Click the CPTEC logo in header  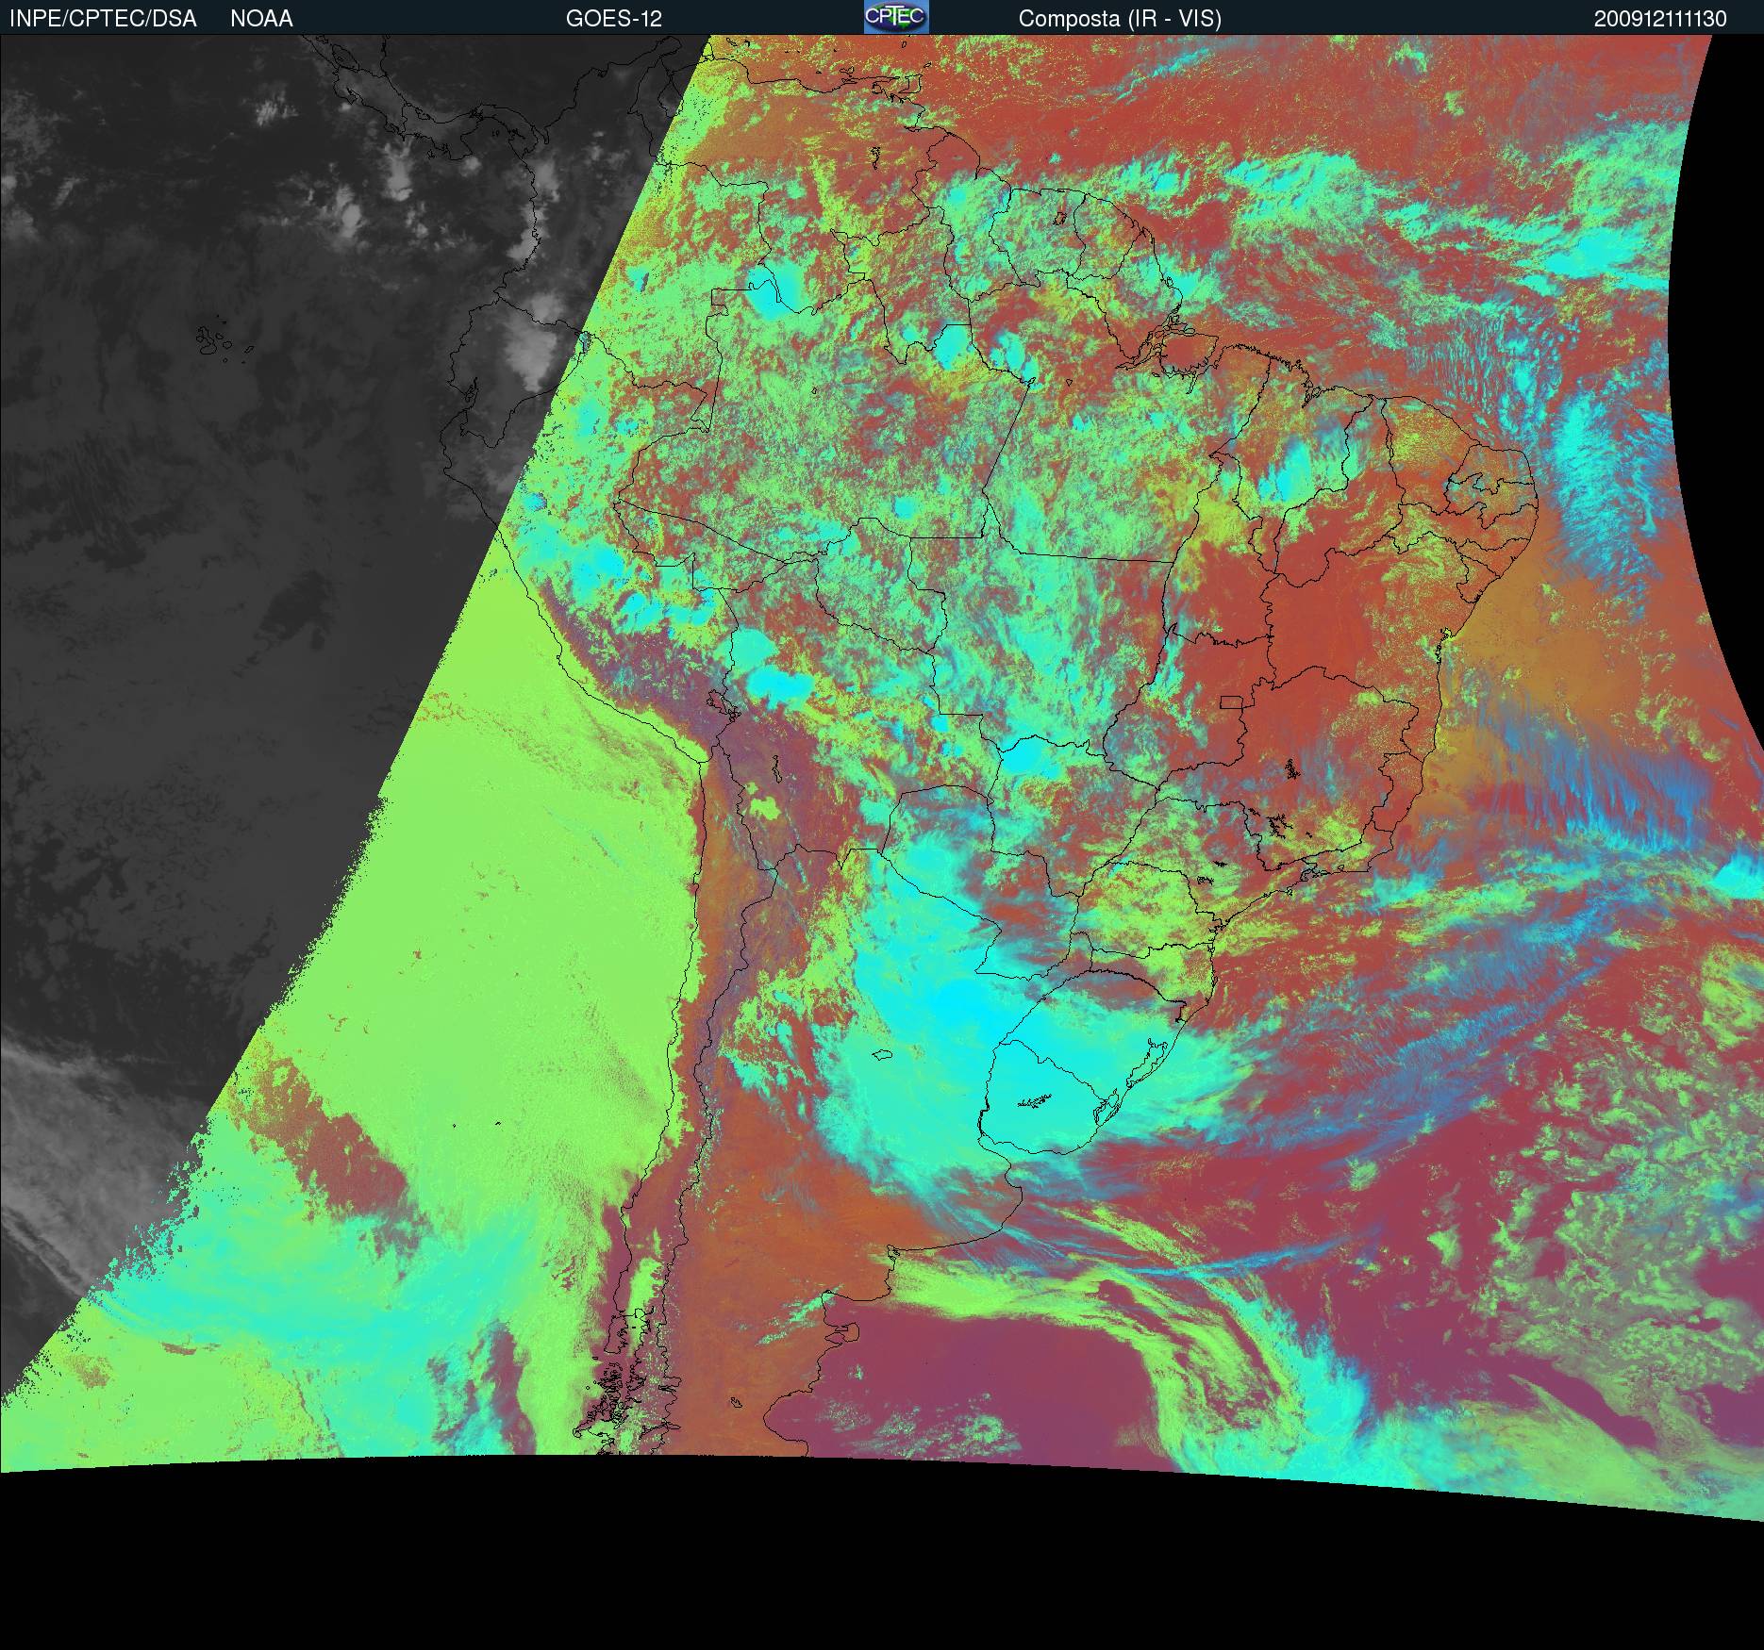coord(896,17)
